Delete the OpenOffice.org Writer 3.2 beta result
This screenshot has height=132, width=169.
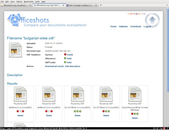point(135,118)
